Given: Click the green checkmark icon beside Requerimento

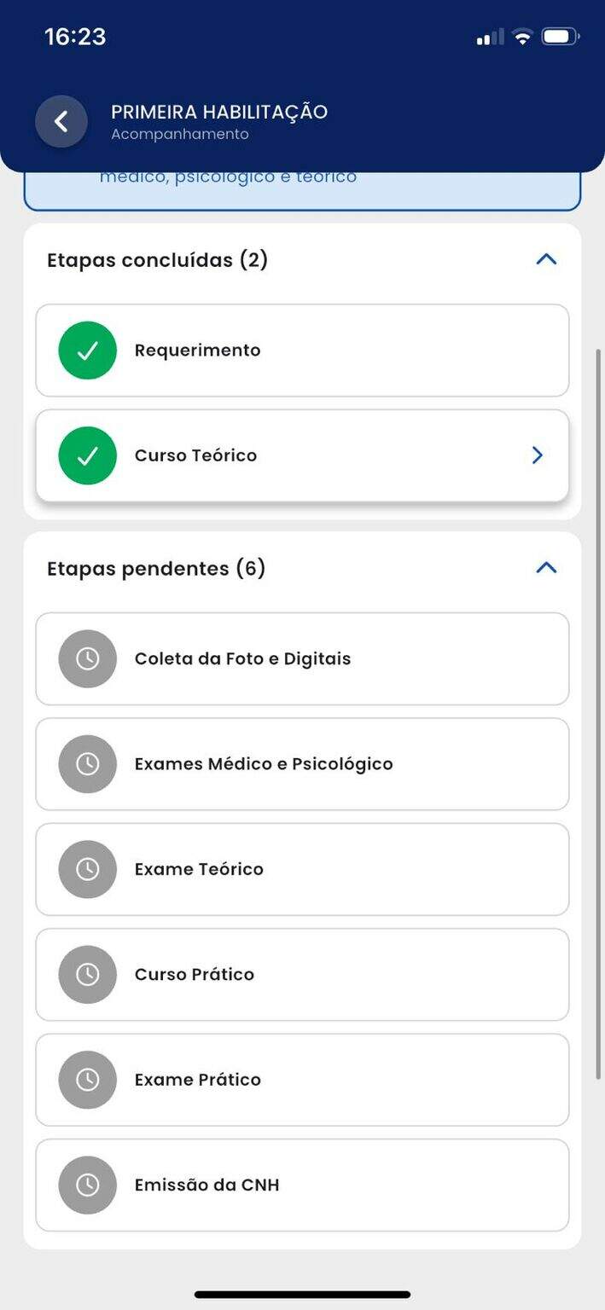Looking at the screenshot, I should (87, 351).
